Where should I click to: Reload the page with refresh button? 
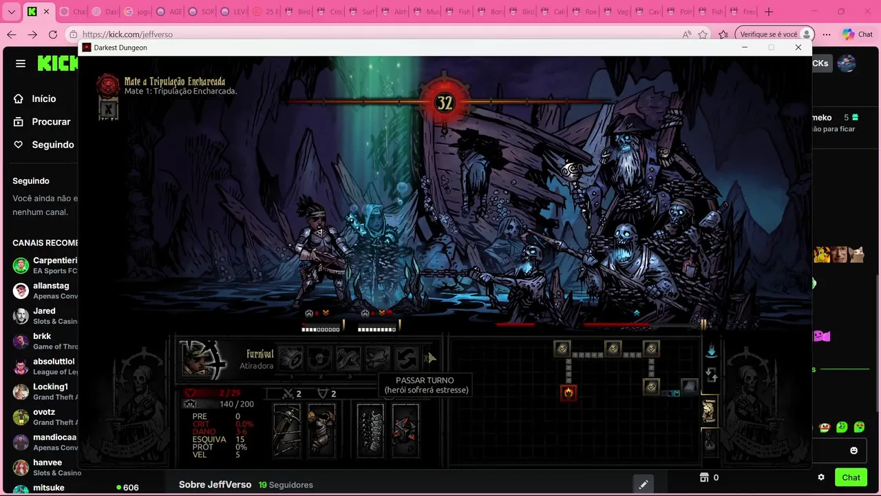53,34
